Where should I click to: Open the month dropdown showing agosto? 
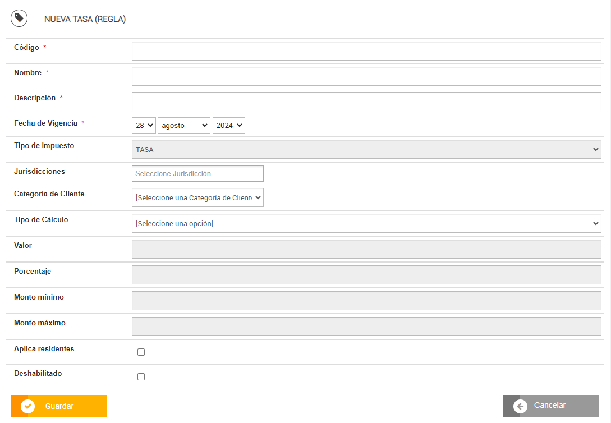pos(184,126)
